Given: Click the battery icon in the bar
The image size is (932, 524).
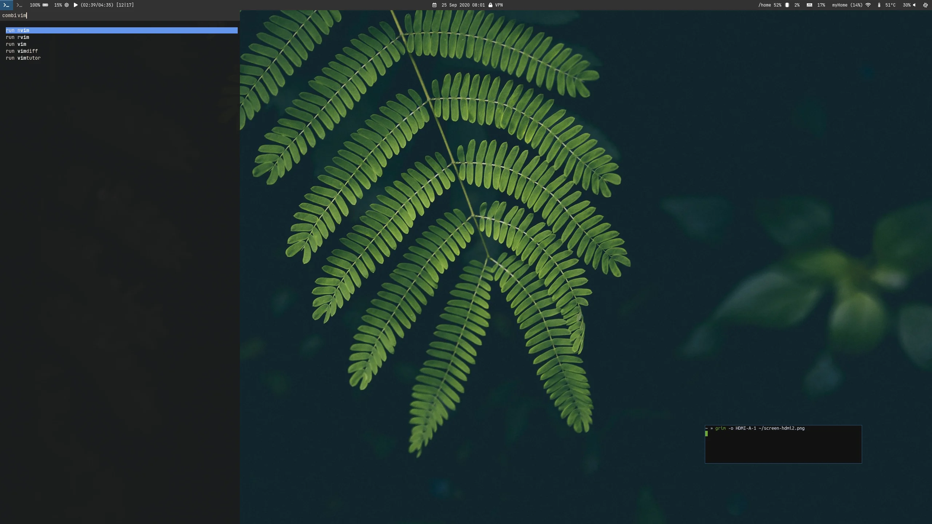Looking at the screenshot, I should (x=46, y=5).
